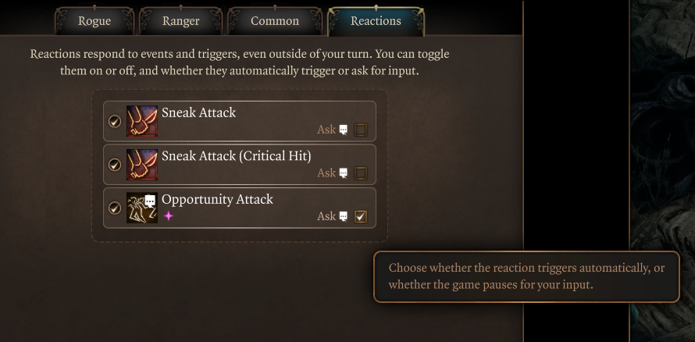Click the speech bubble icon in the Critical Hit row
This screenshot has width=695, height=342.
344,173
